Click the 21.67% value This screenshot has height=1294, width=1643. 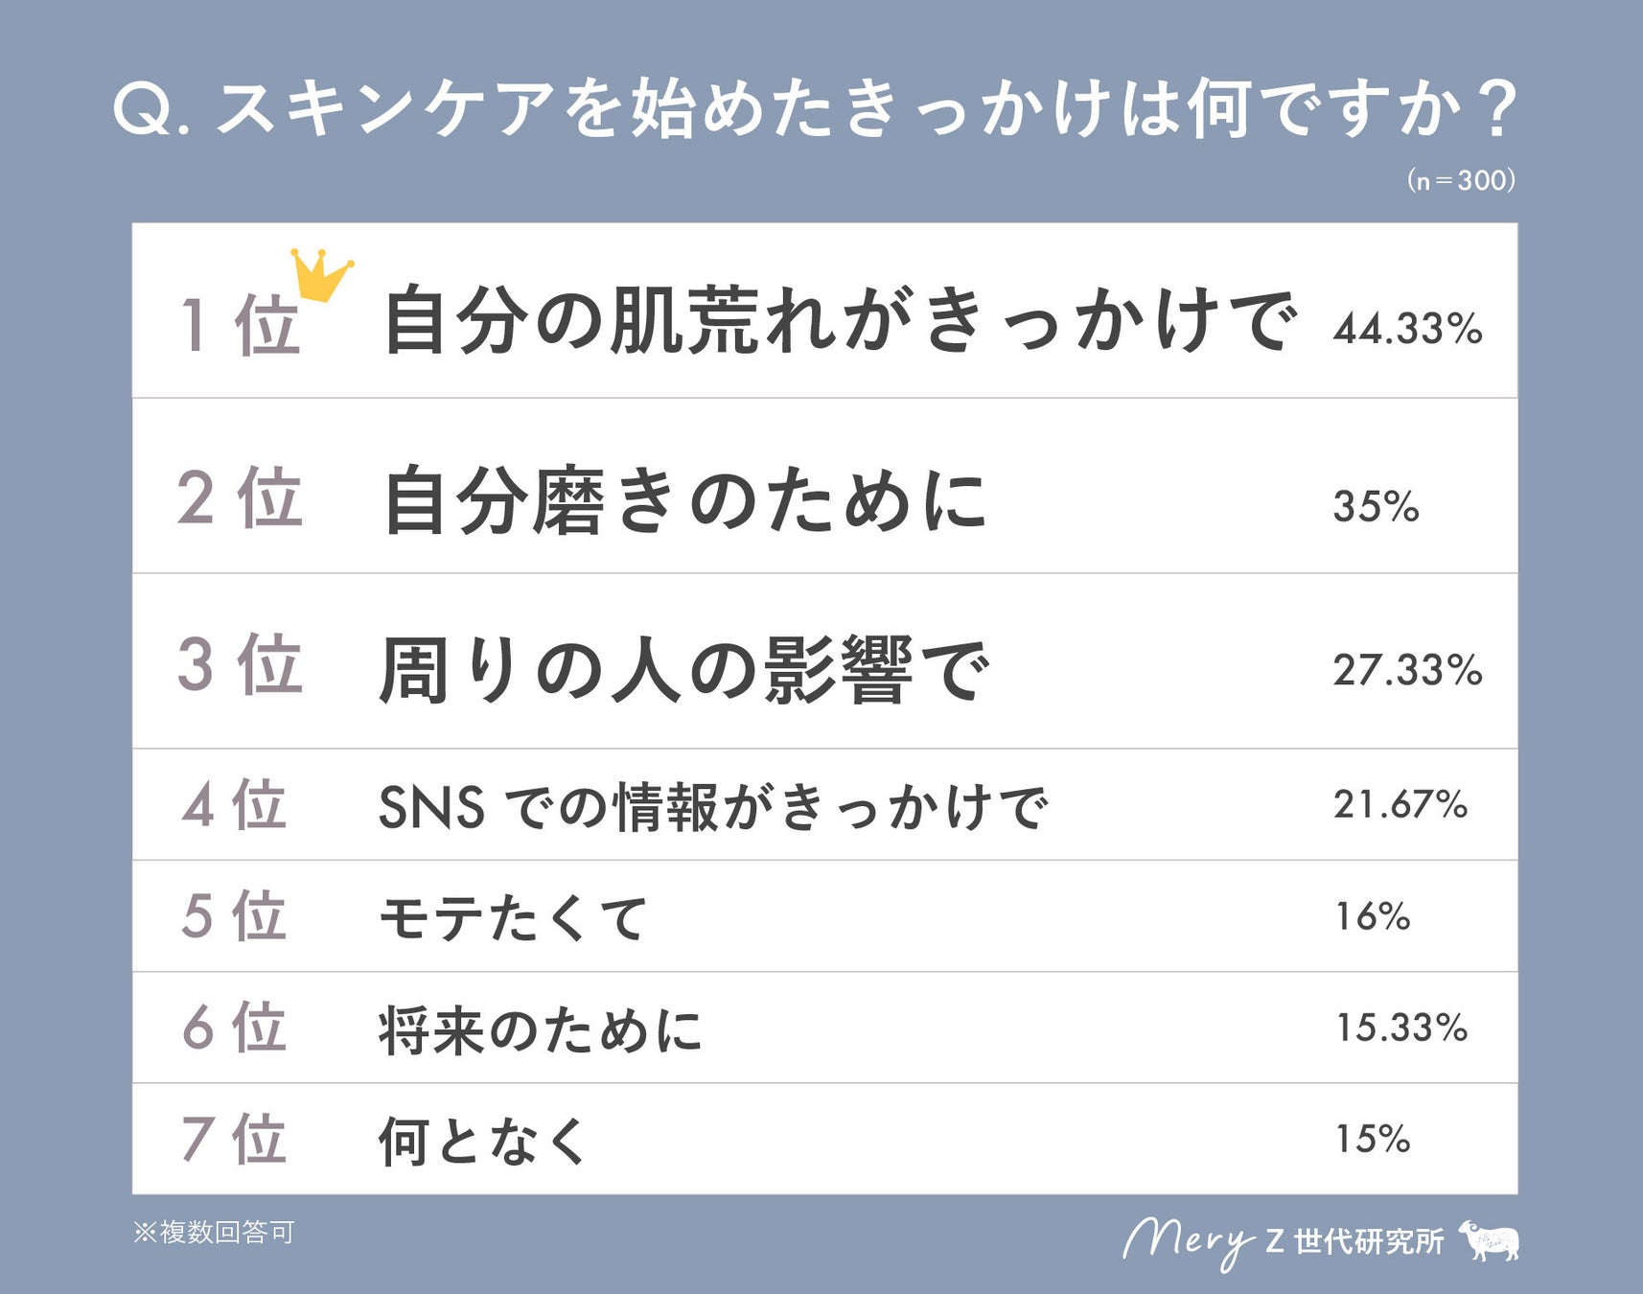coord(1400,804)
